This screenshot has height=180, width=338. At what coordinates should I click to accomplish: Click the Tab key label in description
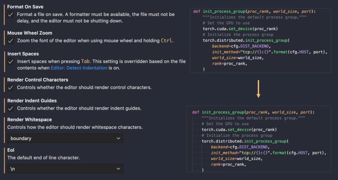(x=85, y=61)
